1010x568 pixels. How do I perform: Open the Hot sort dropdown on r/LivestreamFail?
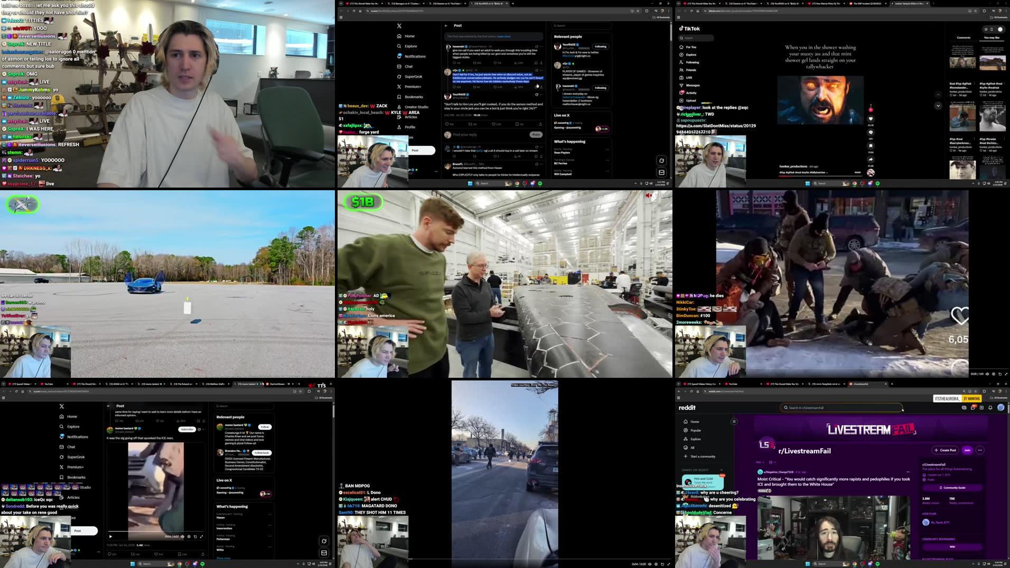[761, 462]
